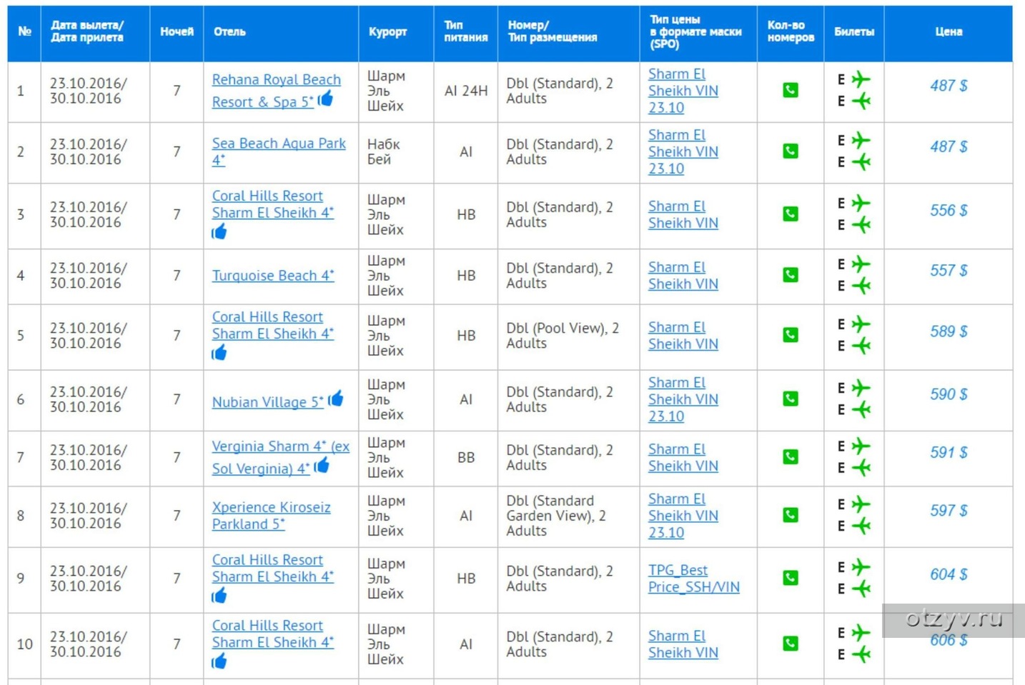Click thumbs-up icon next to Nubian Village

335,398
